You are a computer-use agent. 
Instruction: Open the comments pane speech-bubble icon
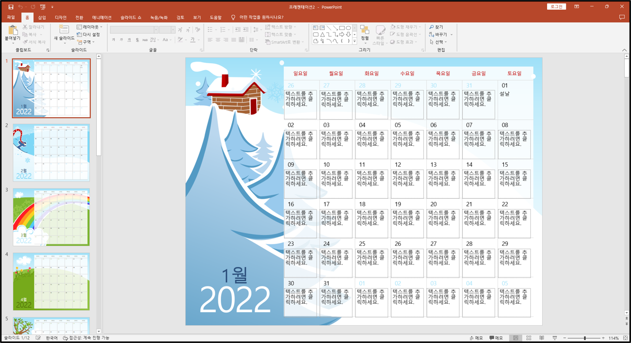tap(622, 17)
